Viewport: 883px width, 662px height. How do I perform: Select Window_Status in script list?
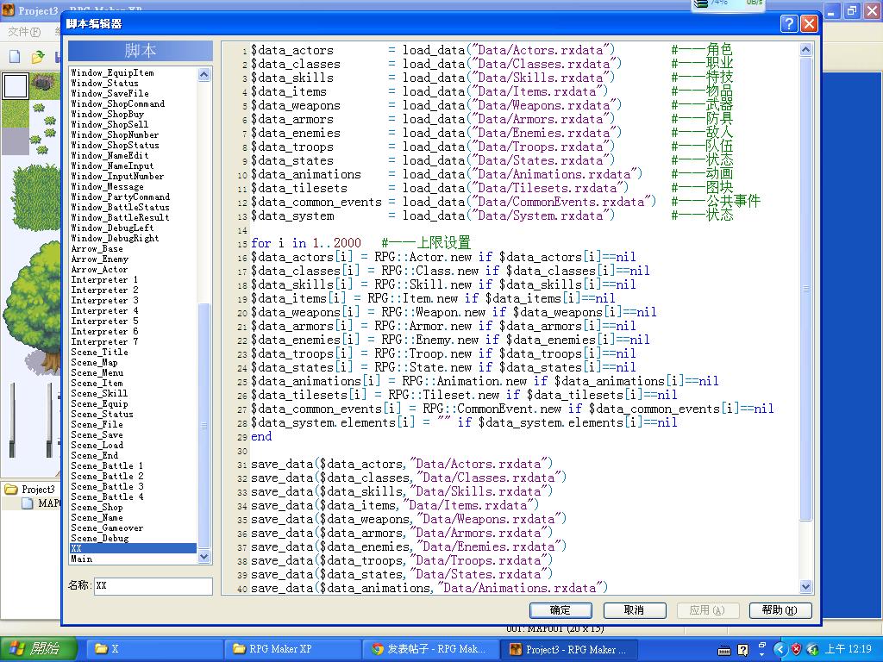coord(104,83)
